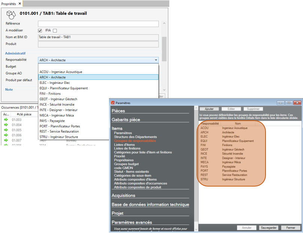Click the Paramètres window app icon
Screen dimensions: 303x233
click(x=113, y=103)
